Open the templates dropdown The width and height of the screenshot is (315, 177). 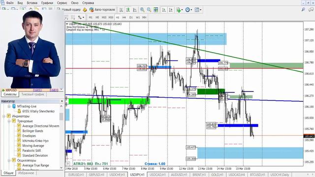tap(198, 10)
